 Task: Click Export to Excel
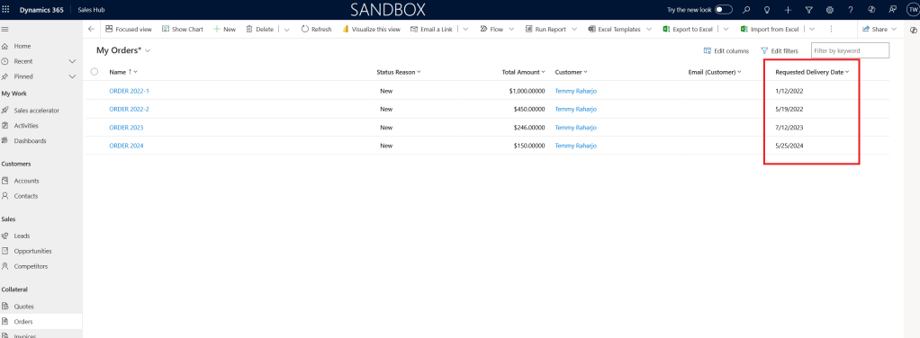(688, 30)
